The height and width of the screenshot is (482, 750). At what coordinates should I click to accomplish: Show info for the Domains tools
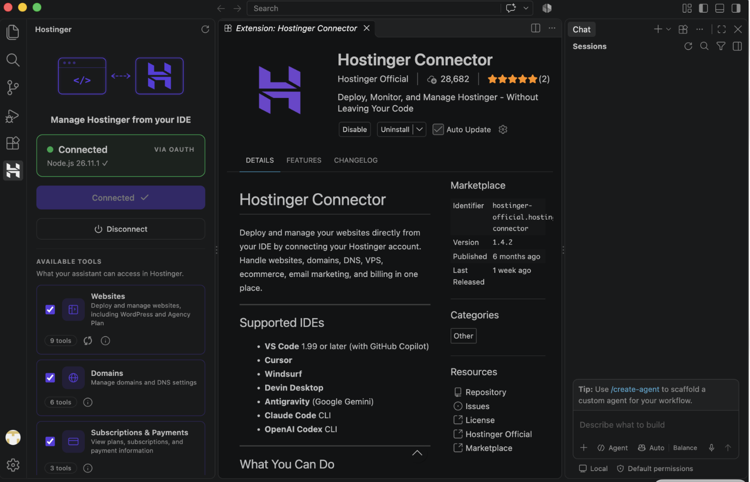point(88,402)
